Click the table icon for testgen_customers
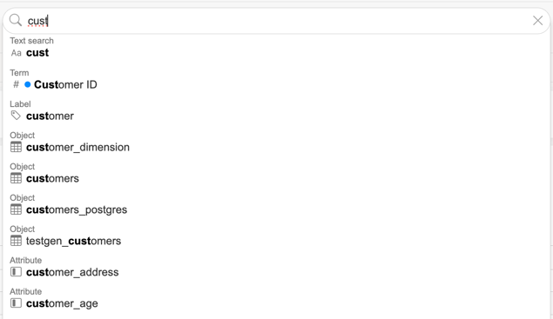The width and height of the screenshot is (553, 319). 16,241
